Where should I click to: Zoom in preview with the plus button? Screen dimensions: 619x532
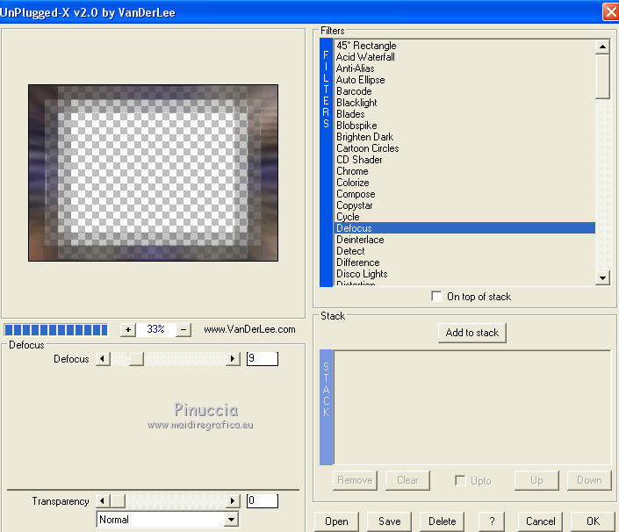(128, 329)
